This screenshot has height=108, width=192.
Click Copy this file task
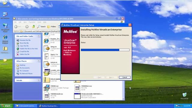(24, 46)
